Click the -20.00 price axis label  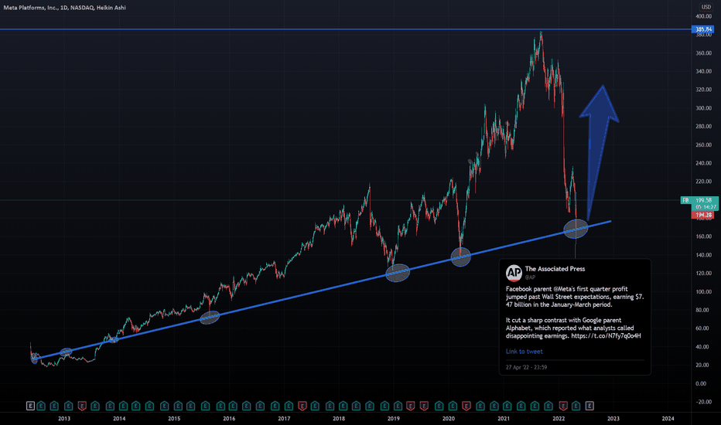703,402
